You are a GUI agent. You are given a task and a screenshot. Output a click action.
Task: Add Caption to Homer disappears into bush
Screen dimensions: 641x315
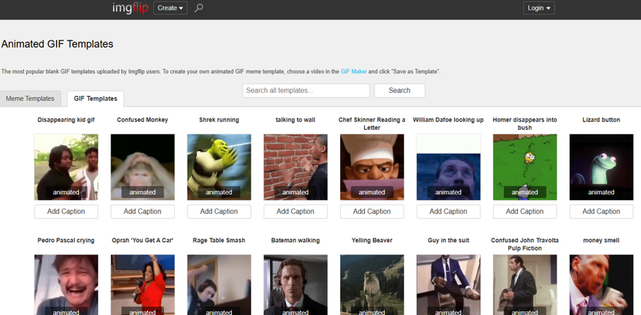pos(525,211)
